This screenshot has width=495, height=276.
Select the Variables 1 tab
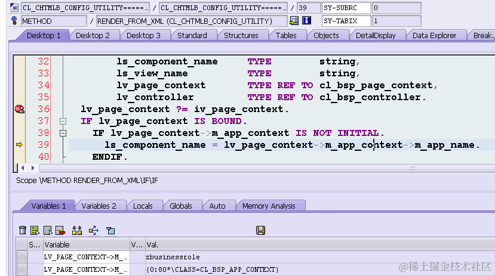point(48,206)
